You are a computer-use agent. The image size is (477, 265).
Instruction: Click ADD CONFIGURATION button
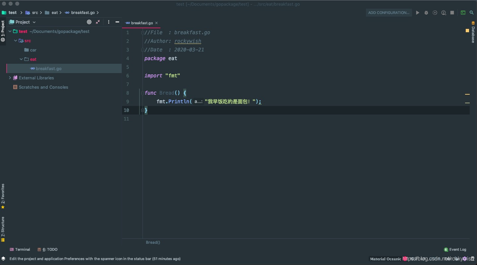389,13
